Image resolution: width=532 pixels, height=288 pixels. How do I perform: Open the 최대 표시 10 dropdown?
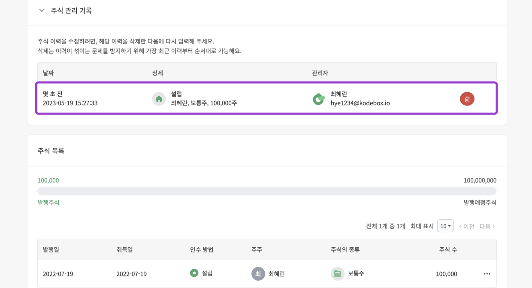445,226
